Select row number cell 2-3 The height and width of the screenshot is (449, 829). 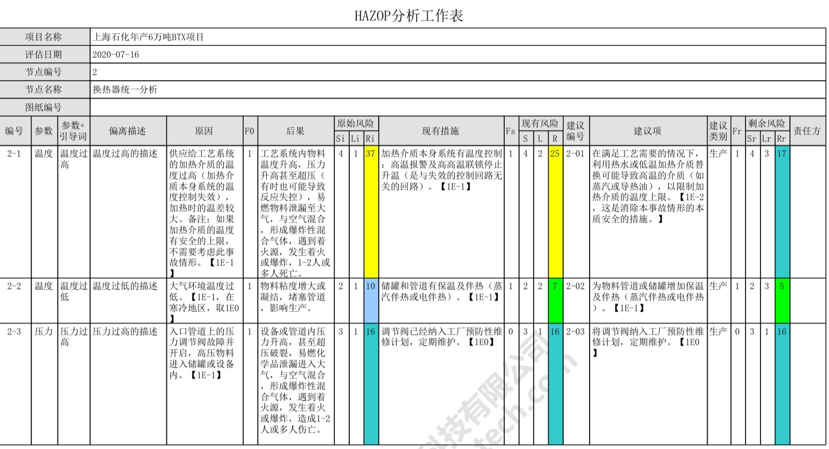[15, 384]
